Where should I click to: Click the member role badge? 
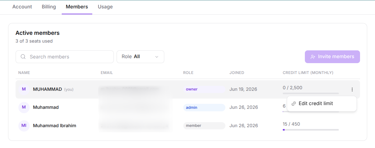click(x=204, y=126)
